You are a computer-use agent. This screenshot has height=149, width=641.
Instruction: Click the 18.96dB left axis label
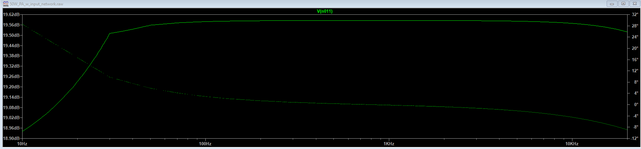point(11,128)
